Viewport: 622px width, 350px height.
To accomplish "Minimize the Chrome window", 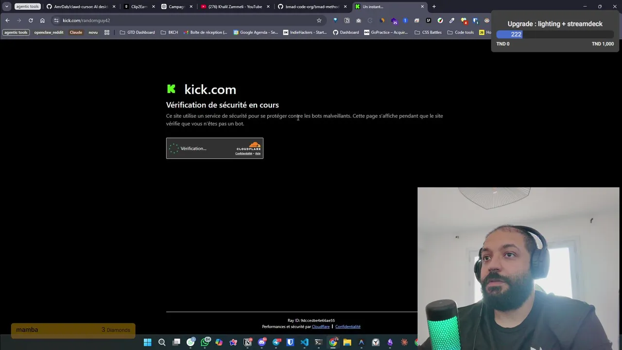I will (x=585, y=7).
